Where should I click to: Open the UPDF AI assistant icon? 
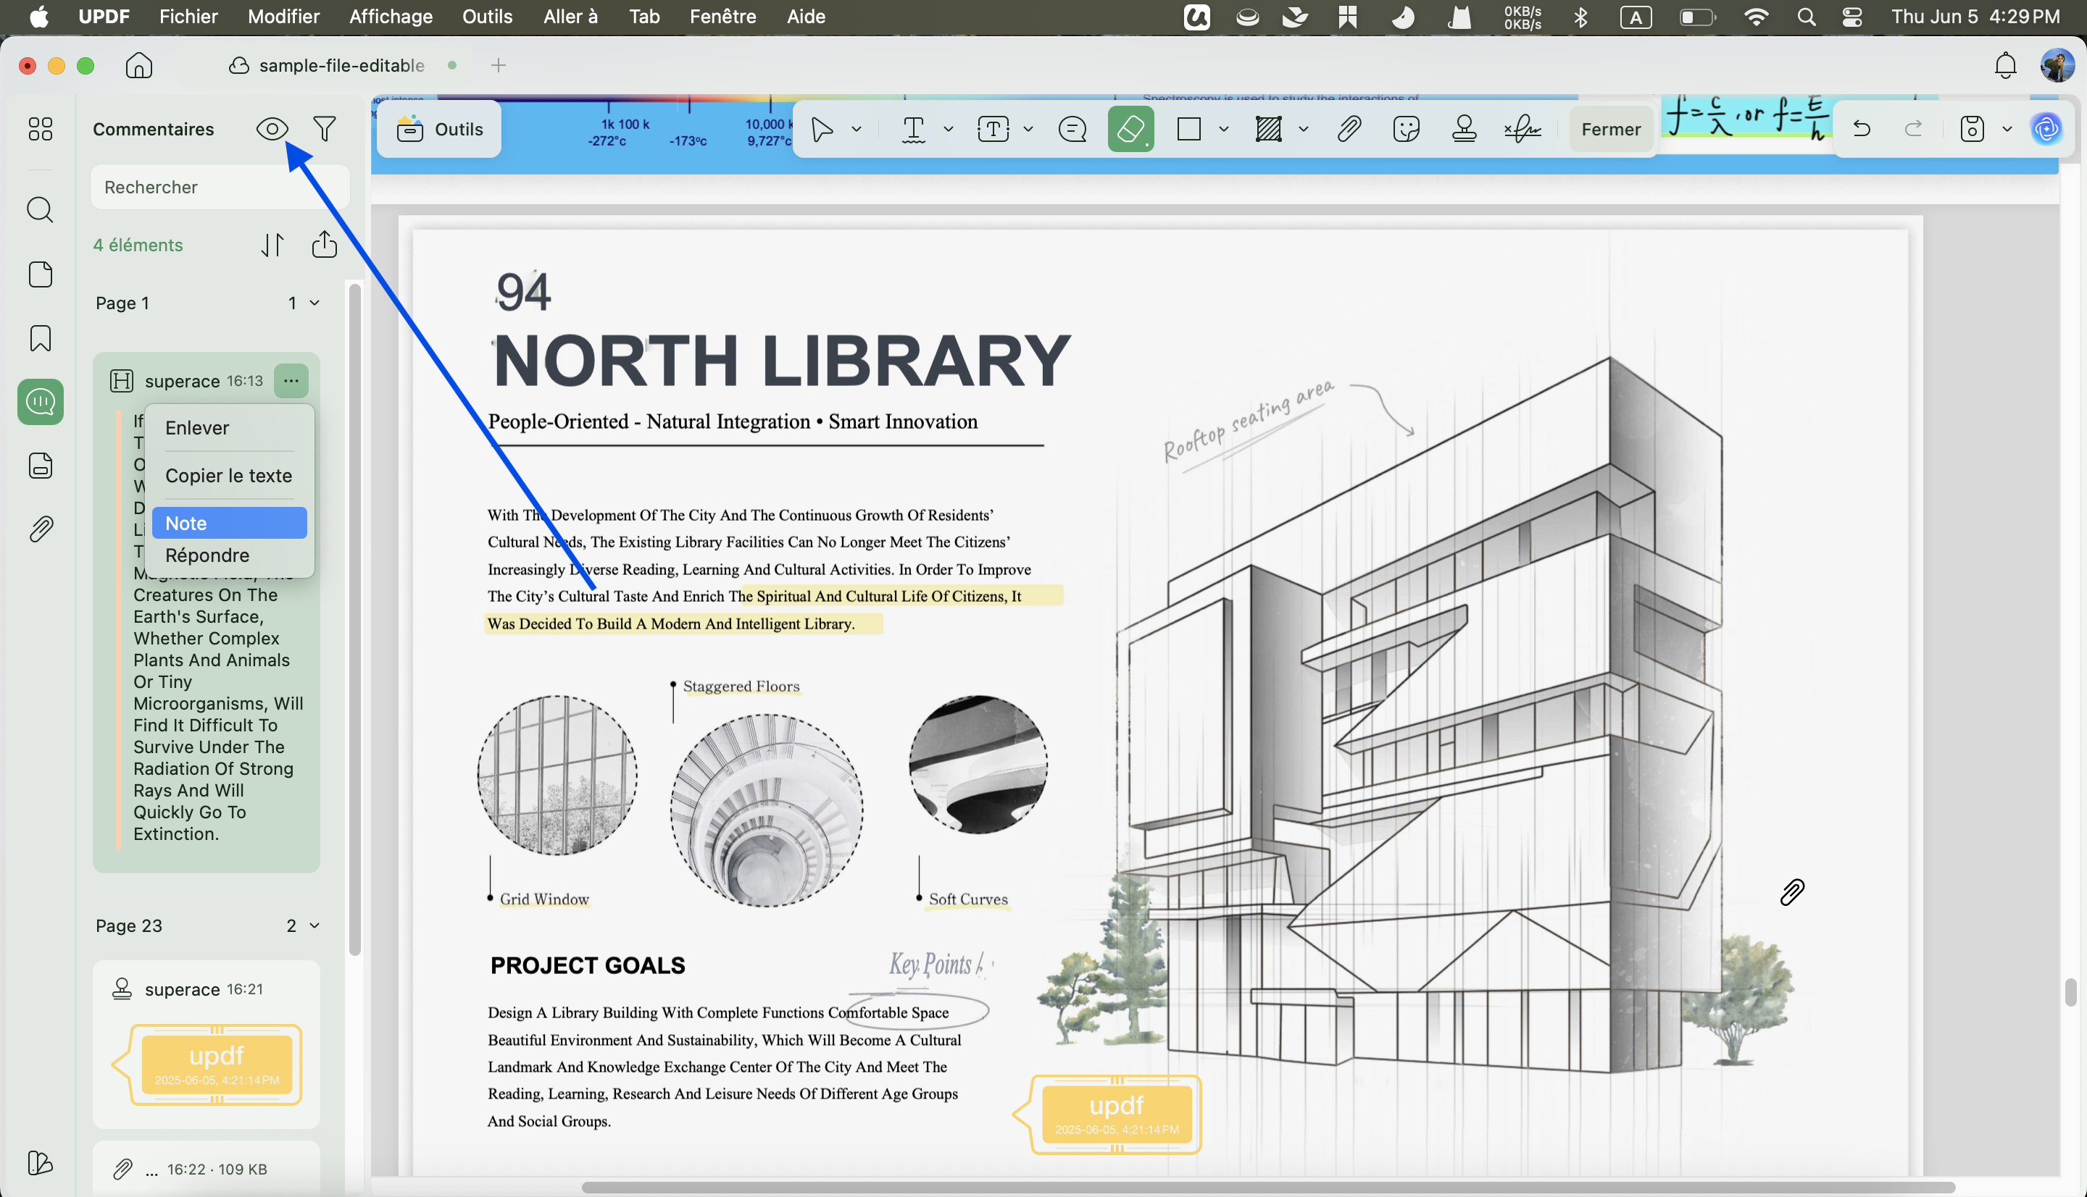[x=2046, y=129]
